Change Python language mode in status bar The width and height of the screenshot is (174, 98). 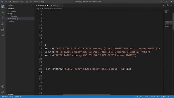163,97
